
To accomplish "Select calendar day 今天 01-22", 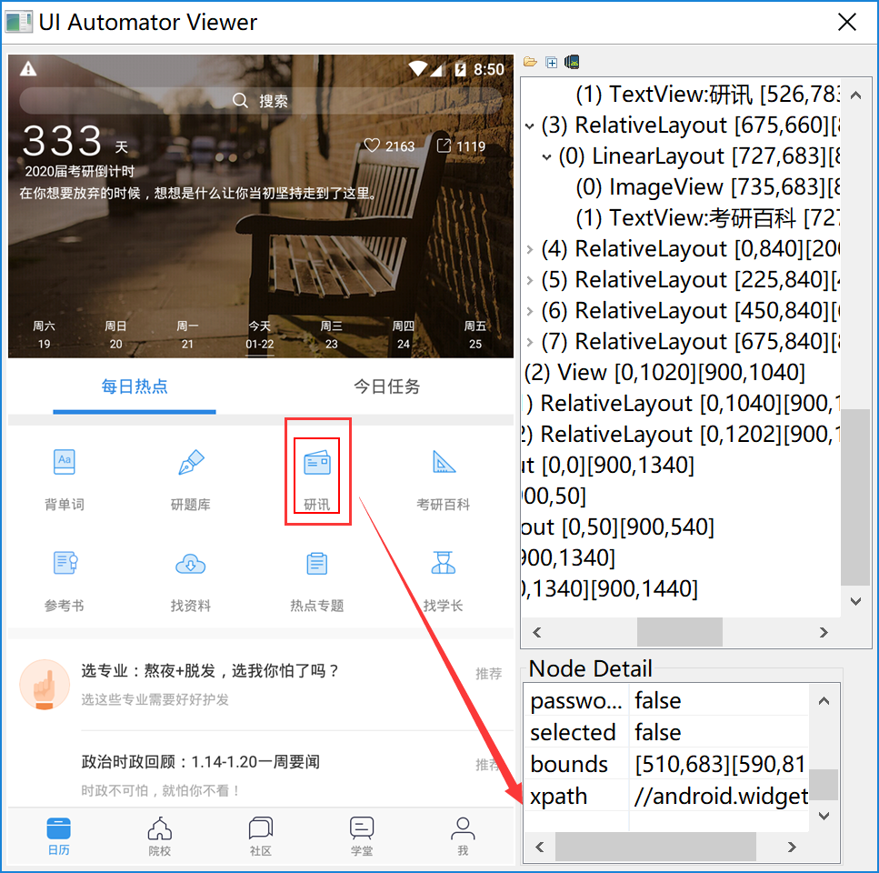I will click(260, 335).
